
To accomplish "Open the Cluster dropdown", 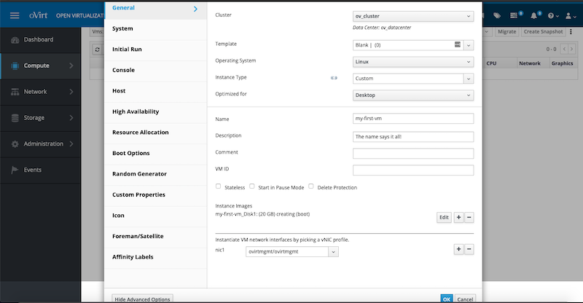I will [x=413, y=16].
